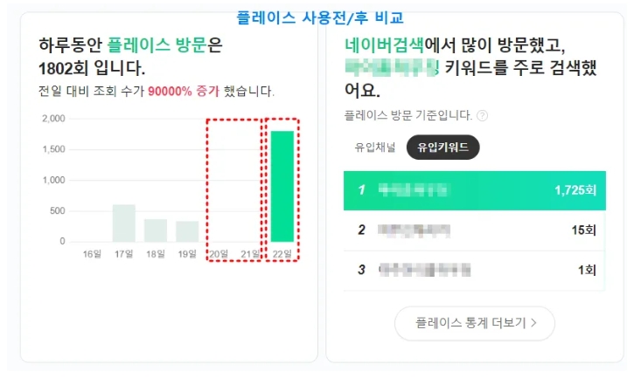Click the rank number 1 badge
The height and width of the screenshot is (378, 634).
(x=361, y=189)
